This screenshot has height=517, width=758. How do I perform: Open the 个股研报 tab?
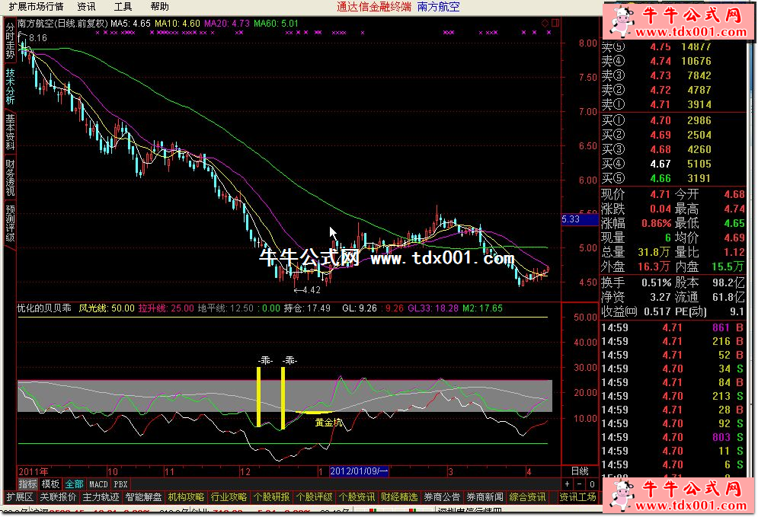point(271,496)
